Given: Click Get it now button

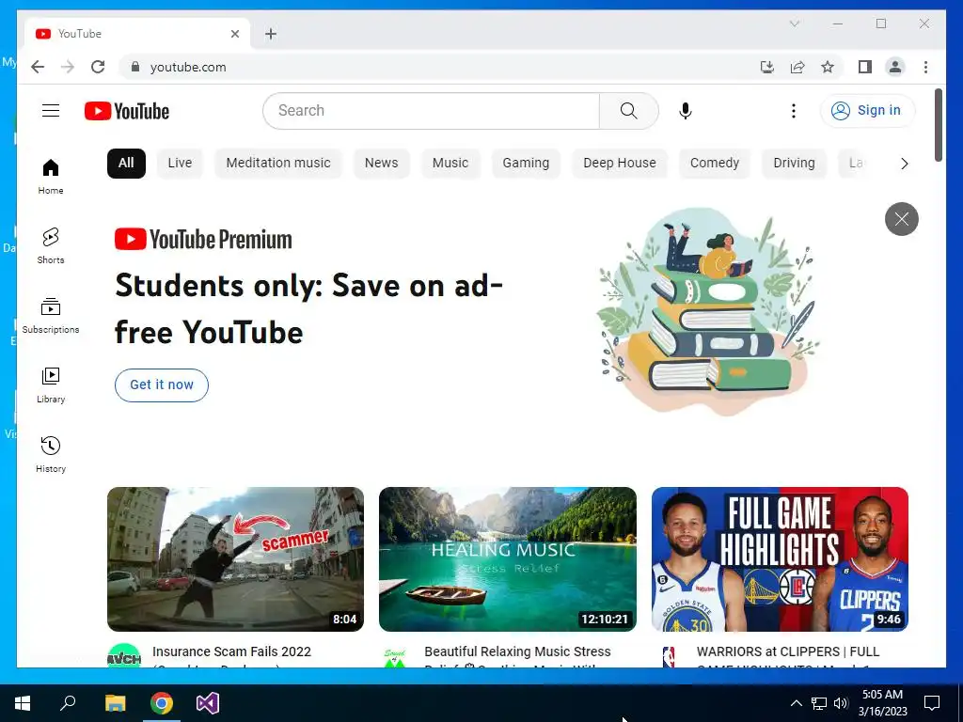Looking at the screenshot, I should pos(162,385).
